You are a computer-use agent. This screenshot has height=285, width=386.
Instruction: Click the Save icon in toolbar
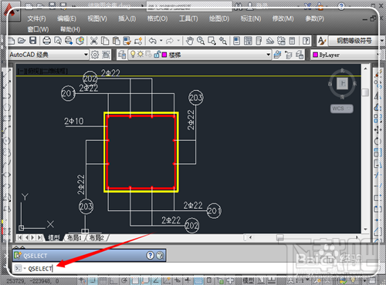(x=32, y=41)
